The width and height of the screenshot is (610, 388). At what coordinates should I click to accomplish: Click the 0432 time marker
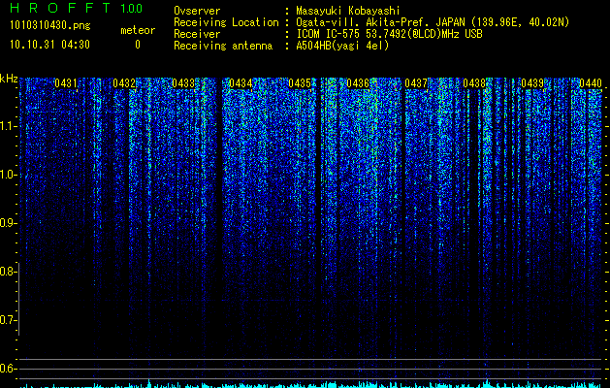coord(124,83)
